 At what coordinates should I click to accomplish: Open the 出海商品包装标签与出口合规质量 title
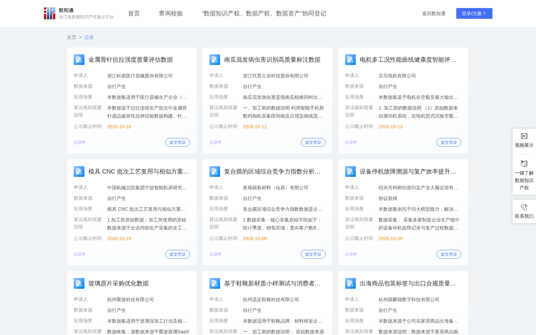click(408, 283)
